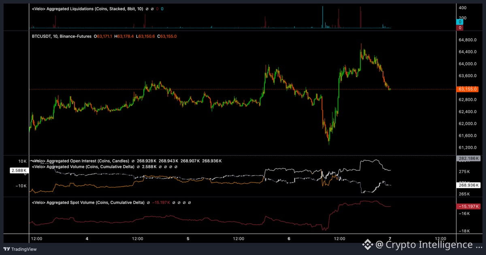The width and height of the screenshot is (486, 255).
Task: Click the low value L63,150.6 in legend
Action: (145, 36)
